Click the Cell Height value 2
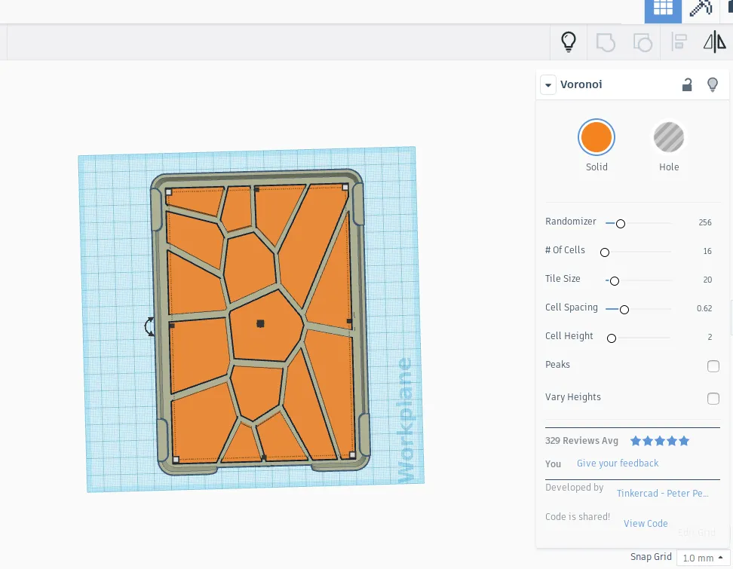The image size is (733, 569). tap(710, 337)
